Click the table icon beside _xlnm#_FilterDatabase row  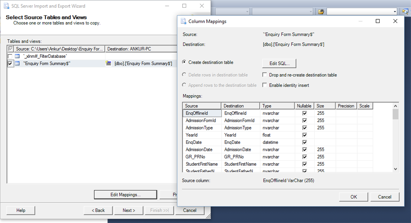(17, 56)
